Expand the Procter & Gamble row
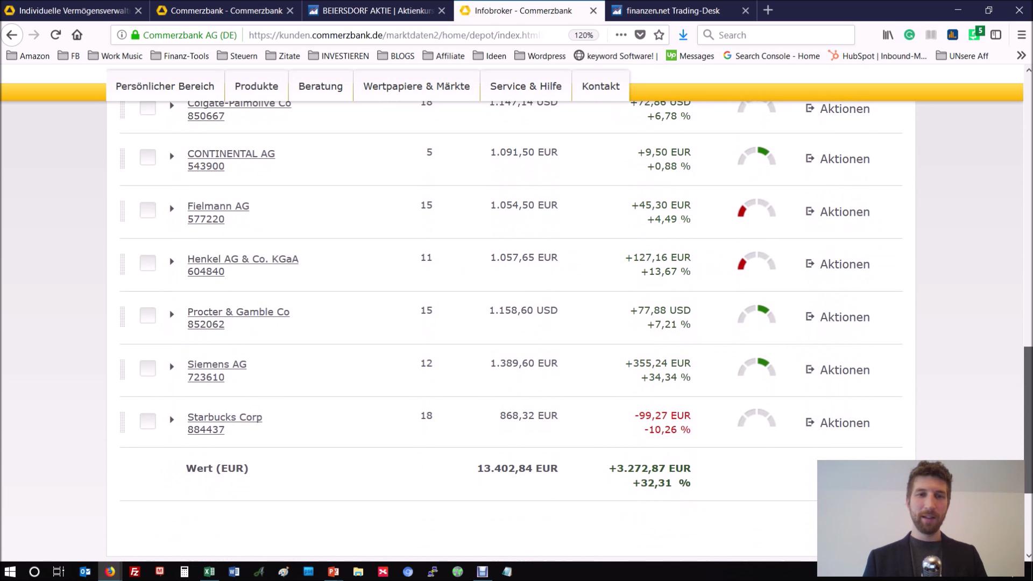The width and height of the screenshot is (1033, 581). (x=172, y=314)
